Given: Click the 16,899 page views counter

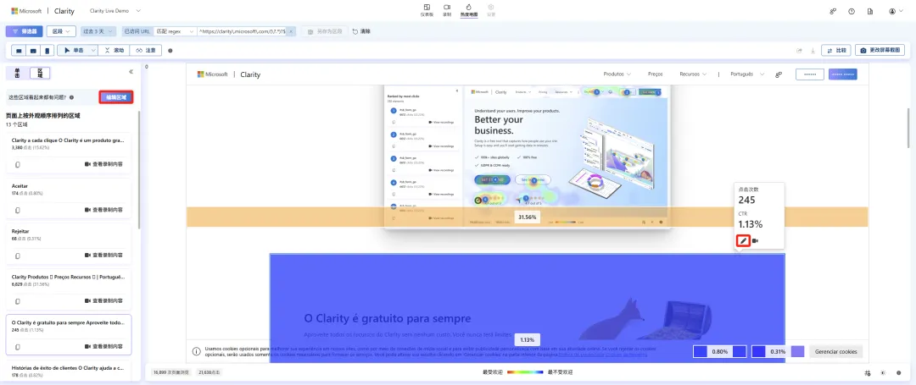Looking at the screenshot, I should [x=172, y=372].
